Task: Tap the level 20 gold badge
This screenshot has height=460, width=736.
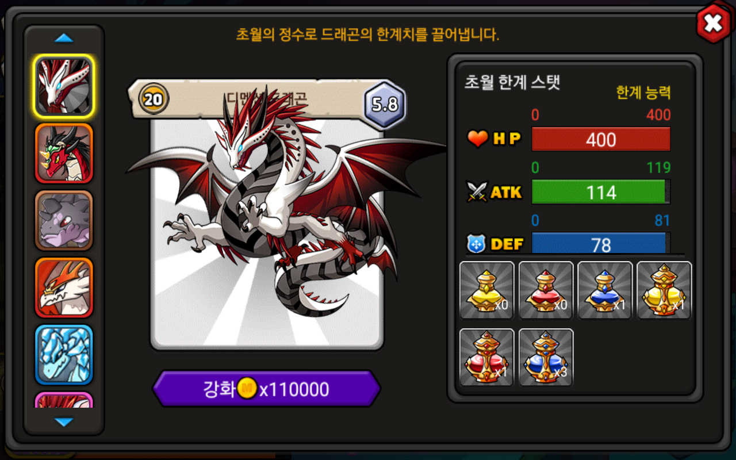Action: click(153, 99)
